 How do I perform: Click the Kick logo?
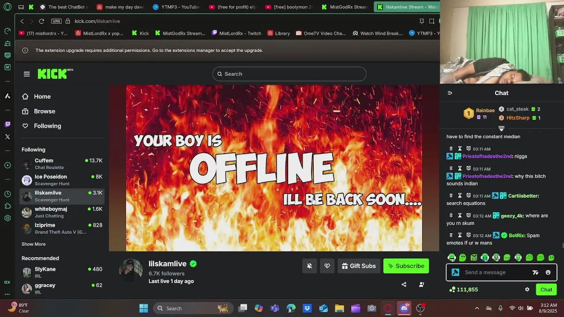pos(55,74)
